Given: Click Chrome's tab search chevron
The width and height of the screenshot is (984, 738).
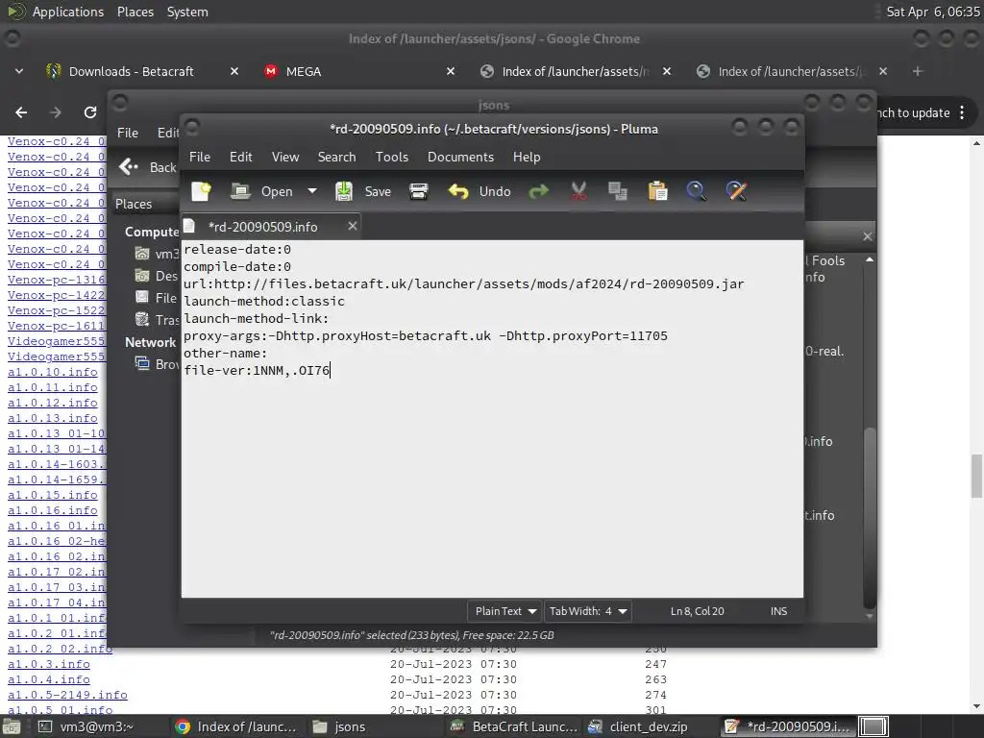Looking at the screenshot, I should [x=19, y=71].
